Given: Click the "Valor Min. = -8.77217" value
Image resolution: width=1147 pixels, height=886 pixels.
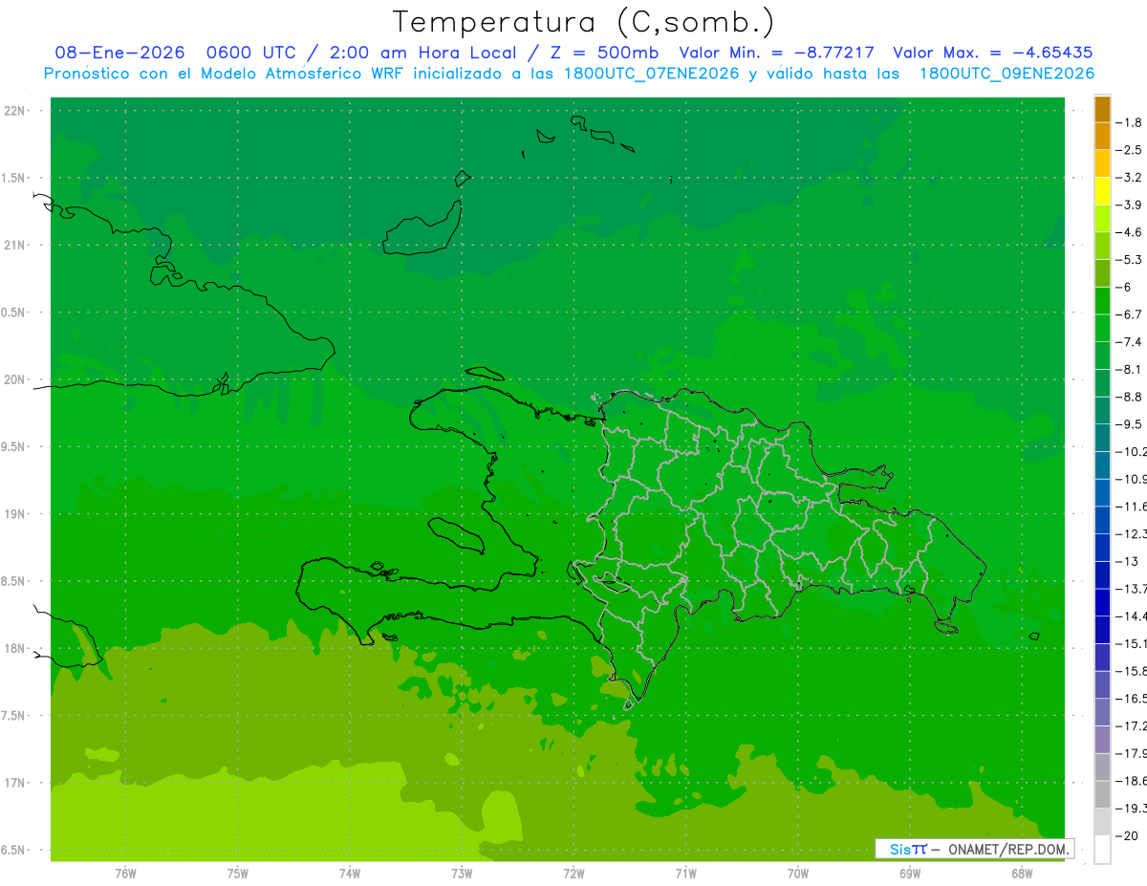Looking at the screenshot, I should click(x=776, y=53).
